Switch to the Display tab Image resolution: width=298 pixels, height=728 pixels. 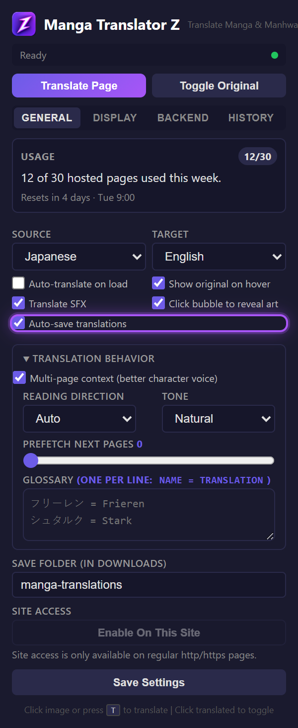pos(115,117)
